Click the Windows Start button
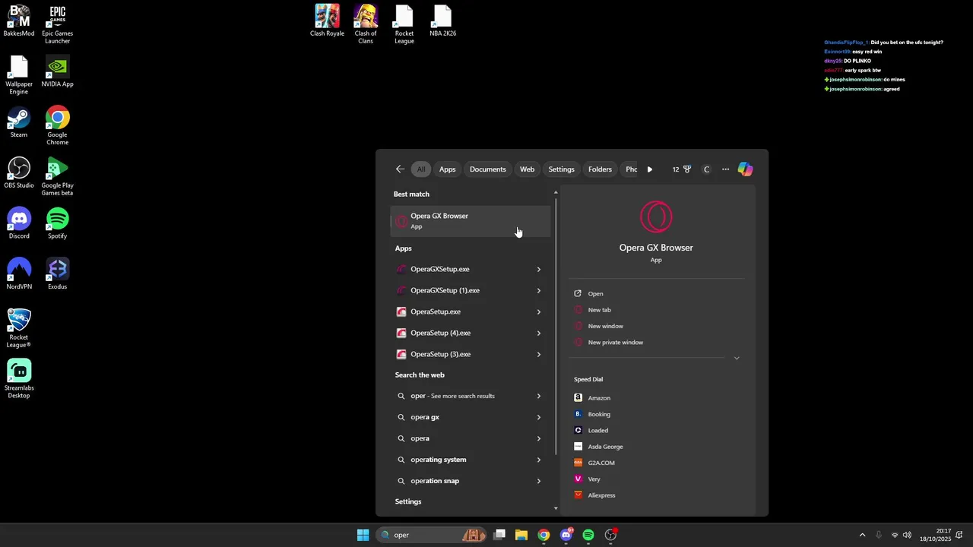The height and width of the screenshot is (547, 973). [x=363, y=535]
